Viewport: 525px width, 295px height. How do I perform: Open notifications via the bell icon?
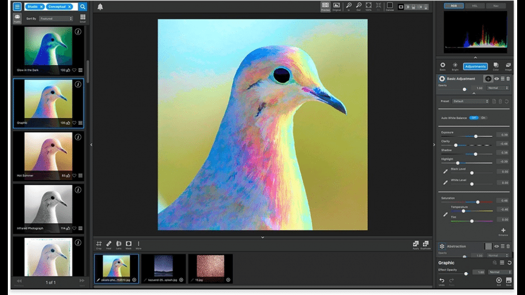pyautogui.click(x=100, y=7)
